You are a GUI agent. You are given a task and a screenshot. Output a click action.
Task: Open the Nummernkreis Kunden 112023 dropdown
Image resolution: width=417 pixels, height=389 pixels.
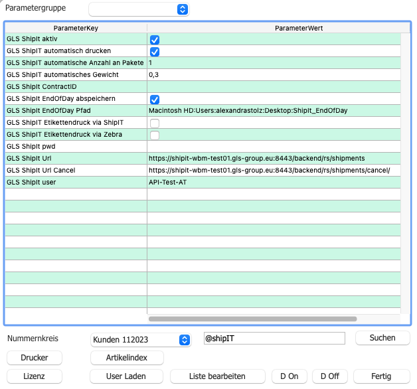[x=141, y=339]
